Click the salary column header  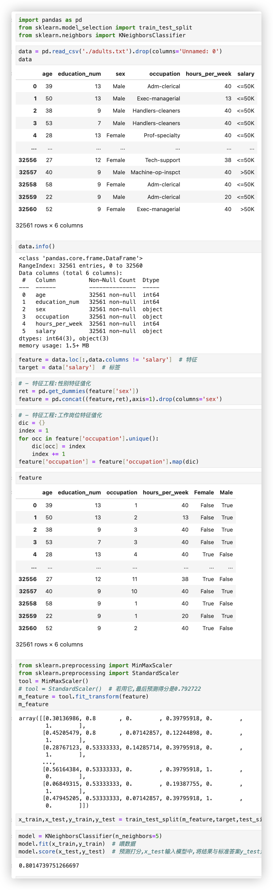pyautogui.click(x=245, y=74)
